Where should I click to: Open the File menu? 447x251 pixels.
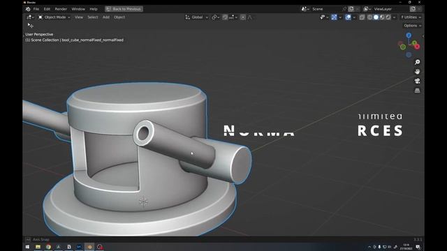pos(36,9)
